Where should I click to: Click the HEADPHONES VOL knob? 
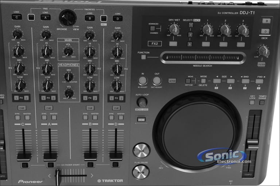click(69, 94)
